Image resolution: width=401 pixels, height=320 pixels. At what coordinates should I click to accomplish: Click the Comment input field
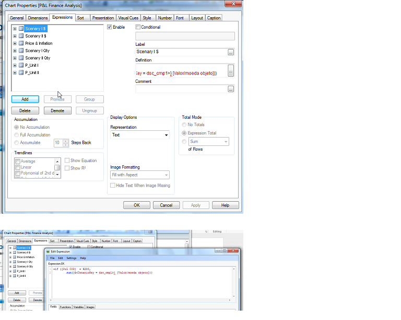pos(182,89)
